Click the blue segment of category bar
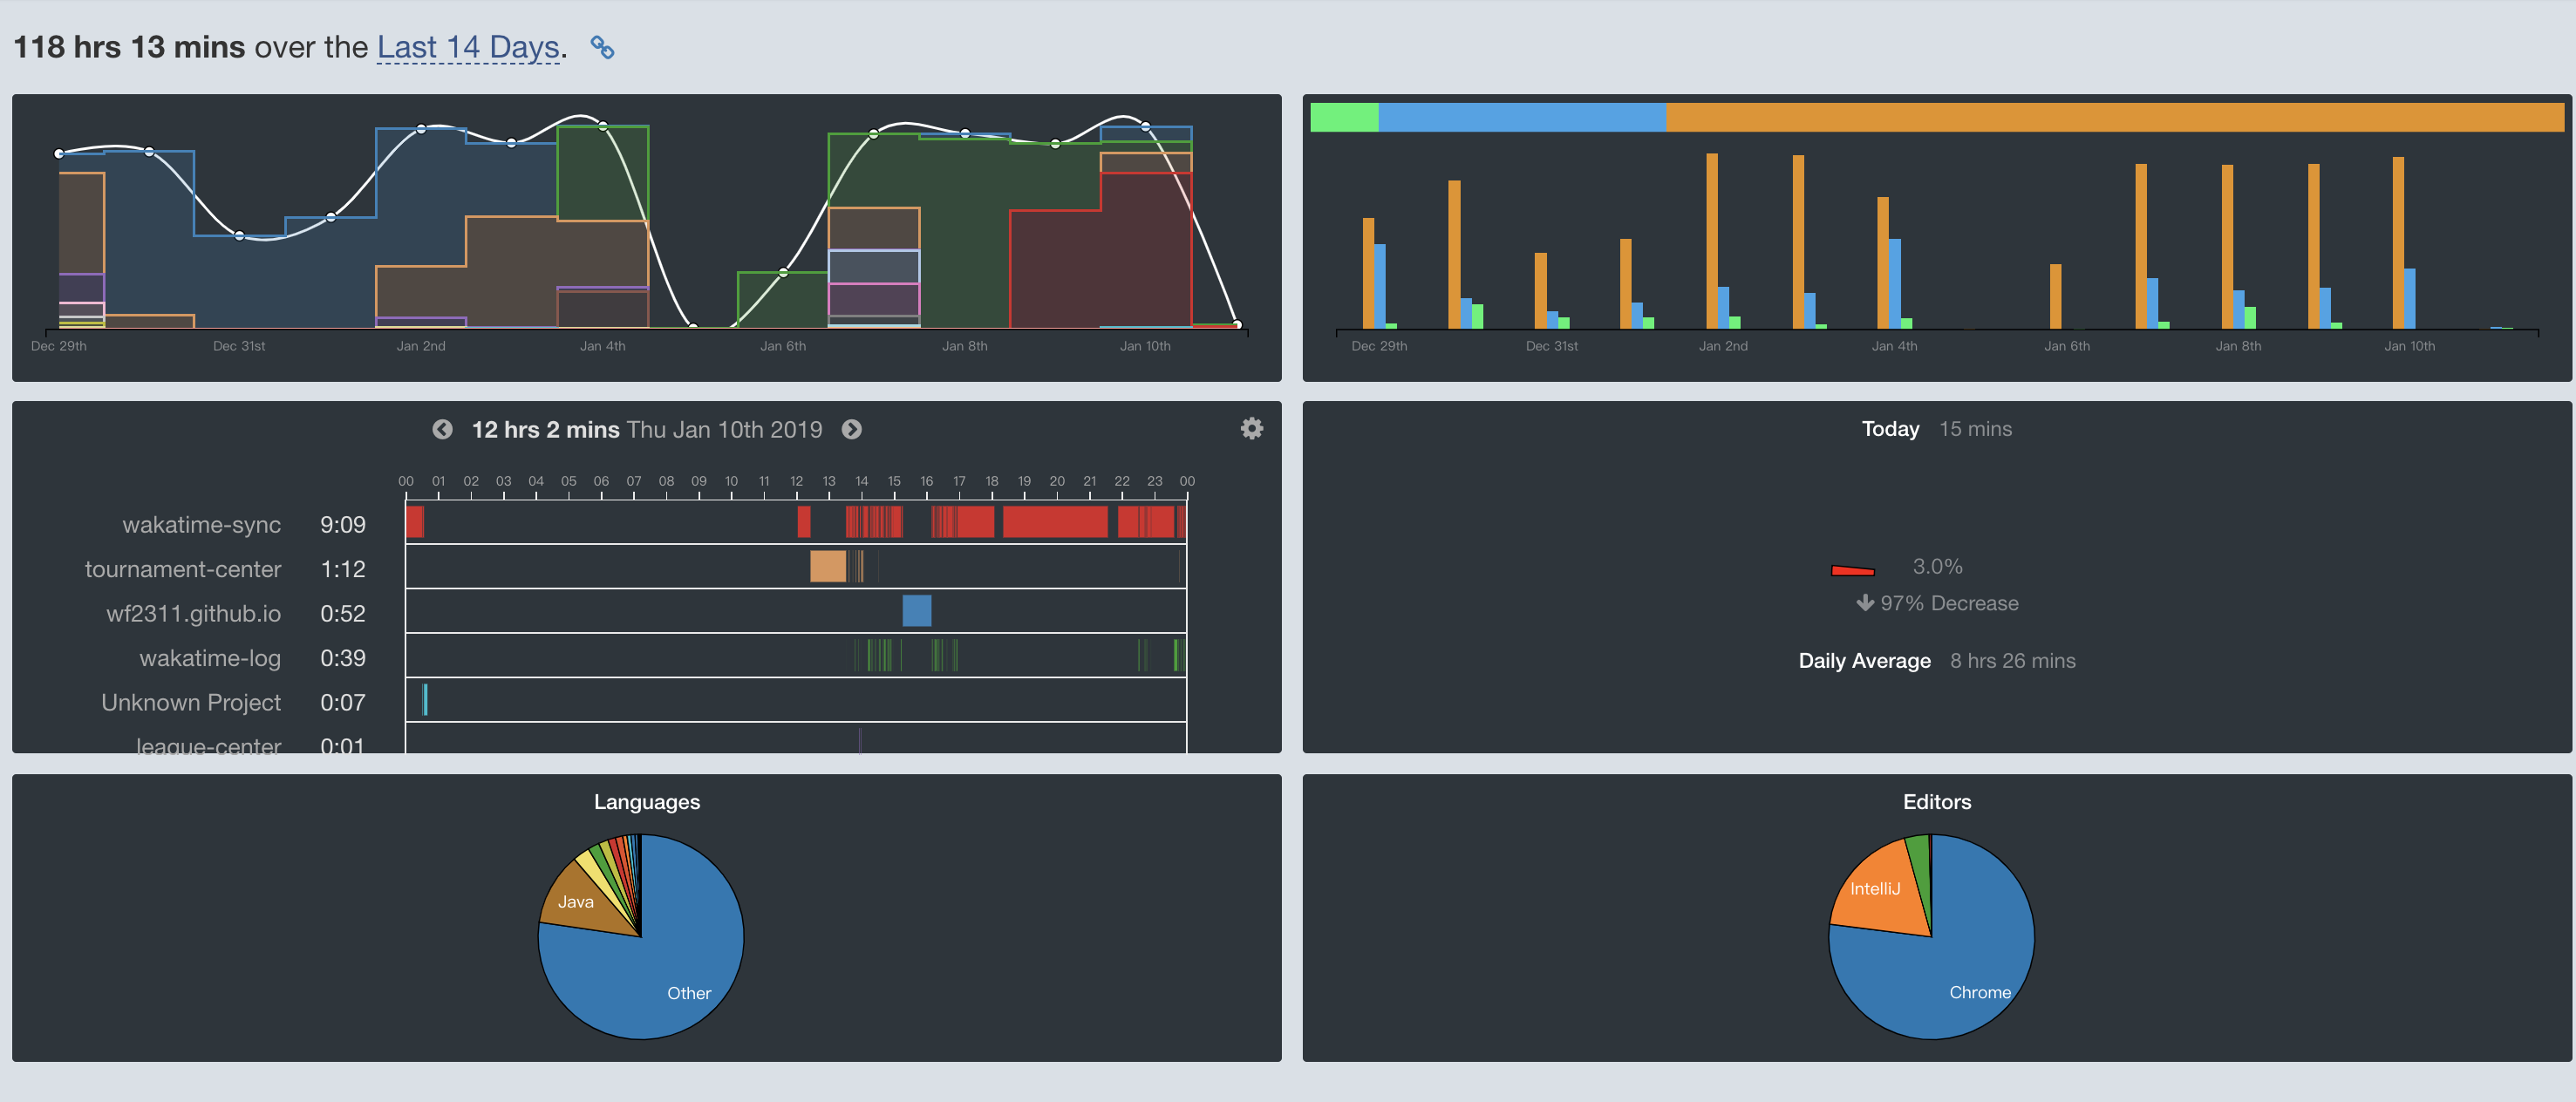The height and width of the screenshot is (1102, 2576). coord(1521,117)
